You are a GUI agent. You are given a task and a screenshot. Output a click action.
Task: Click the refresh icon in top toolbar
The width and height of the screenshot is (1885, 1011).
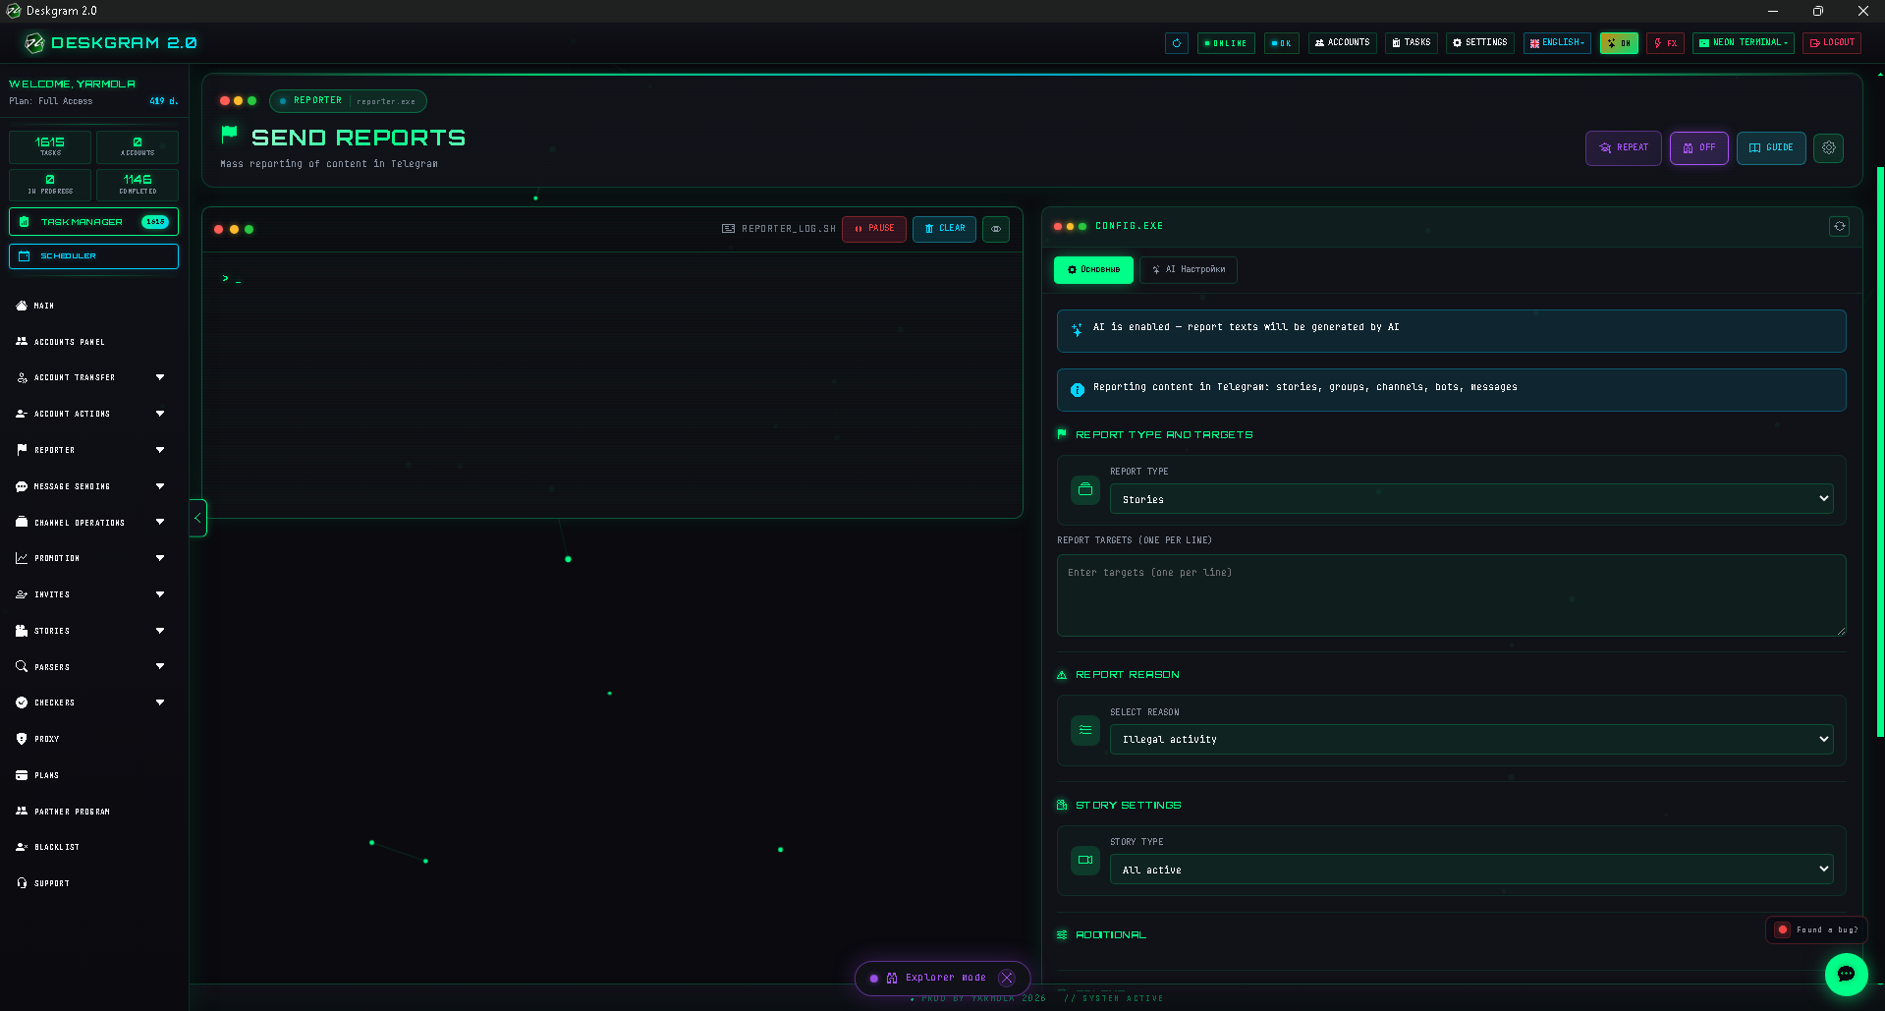(x=1177, y=43)
